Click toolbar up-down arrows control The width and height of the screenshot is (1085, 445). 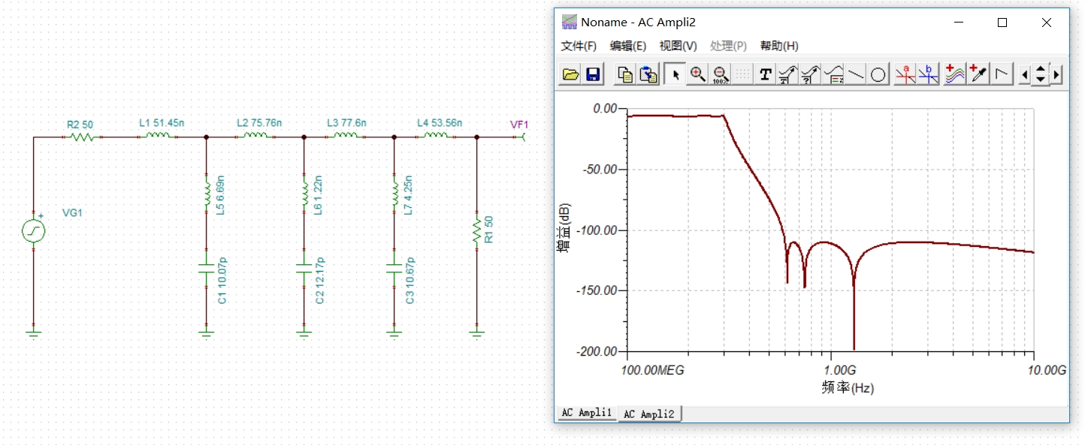pyautogui.click(x=1041, y=74)
